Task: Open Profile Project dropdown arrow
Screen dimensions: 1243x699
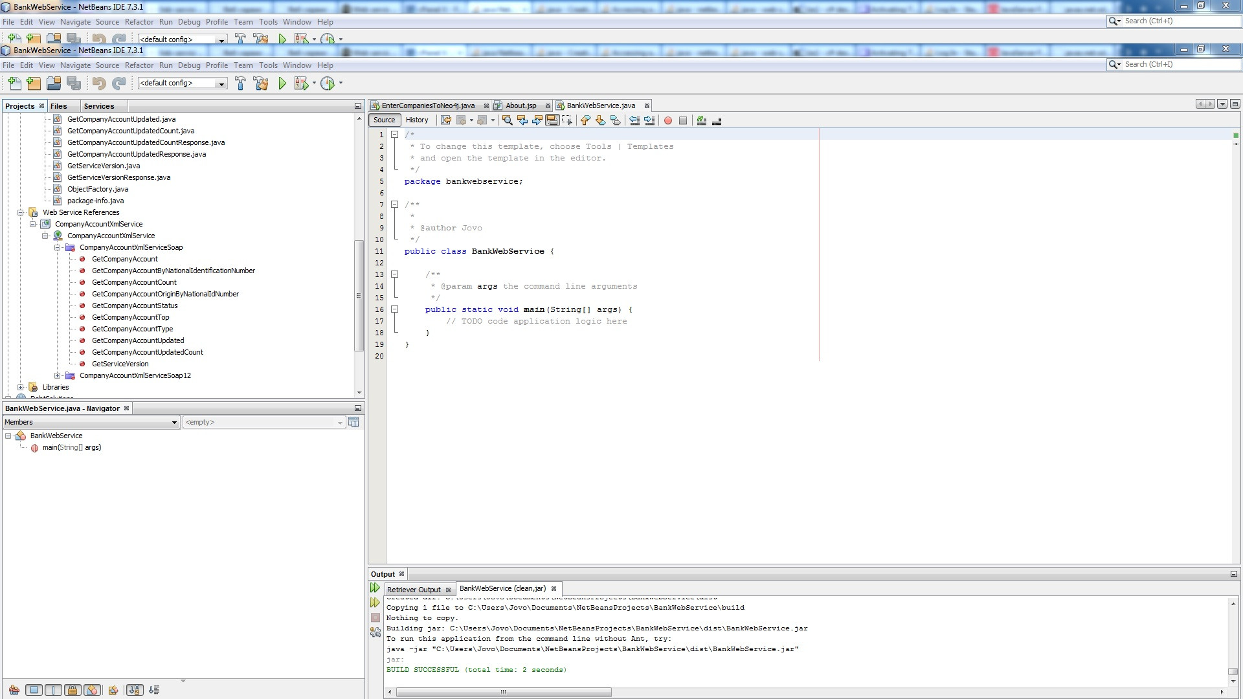Action: click(x=341, y=83)
